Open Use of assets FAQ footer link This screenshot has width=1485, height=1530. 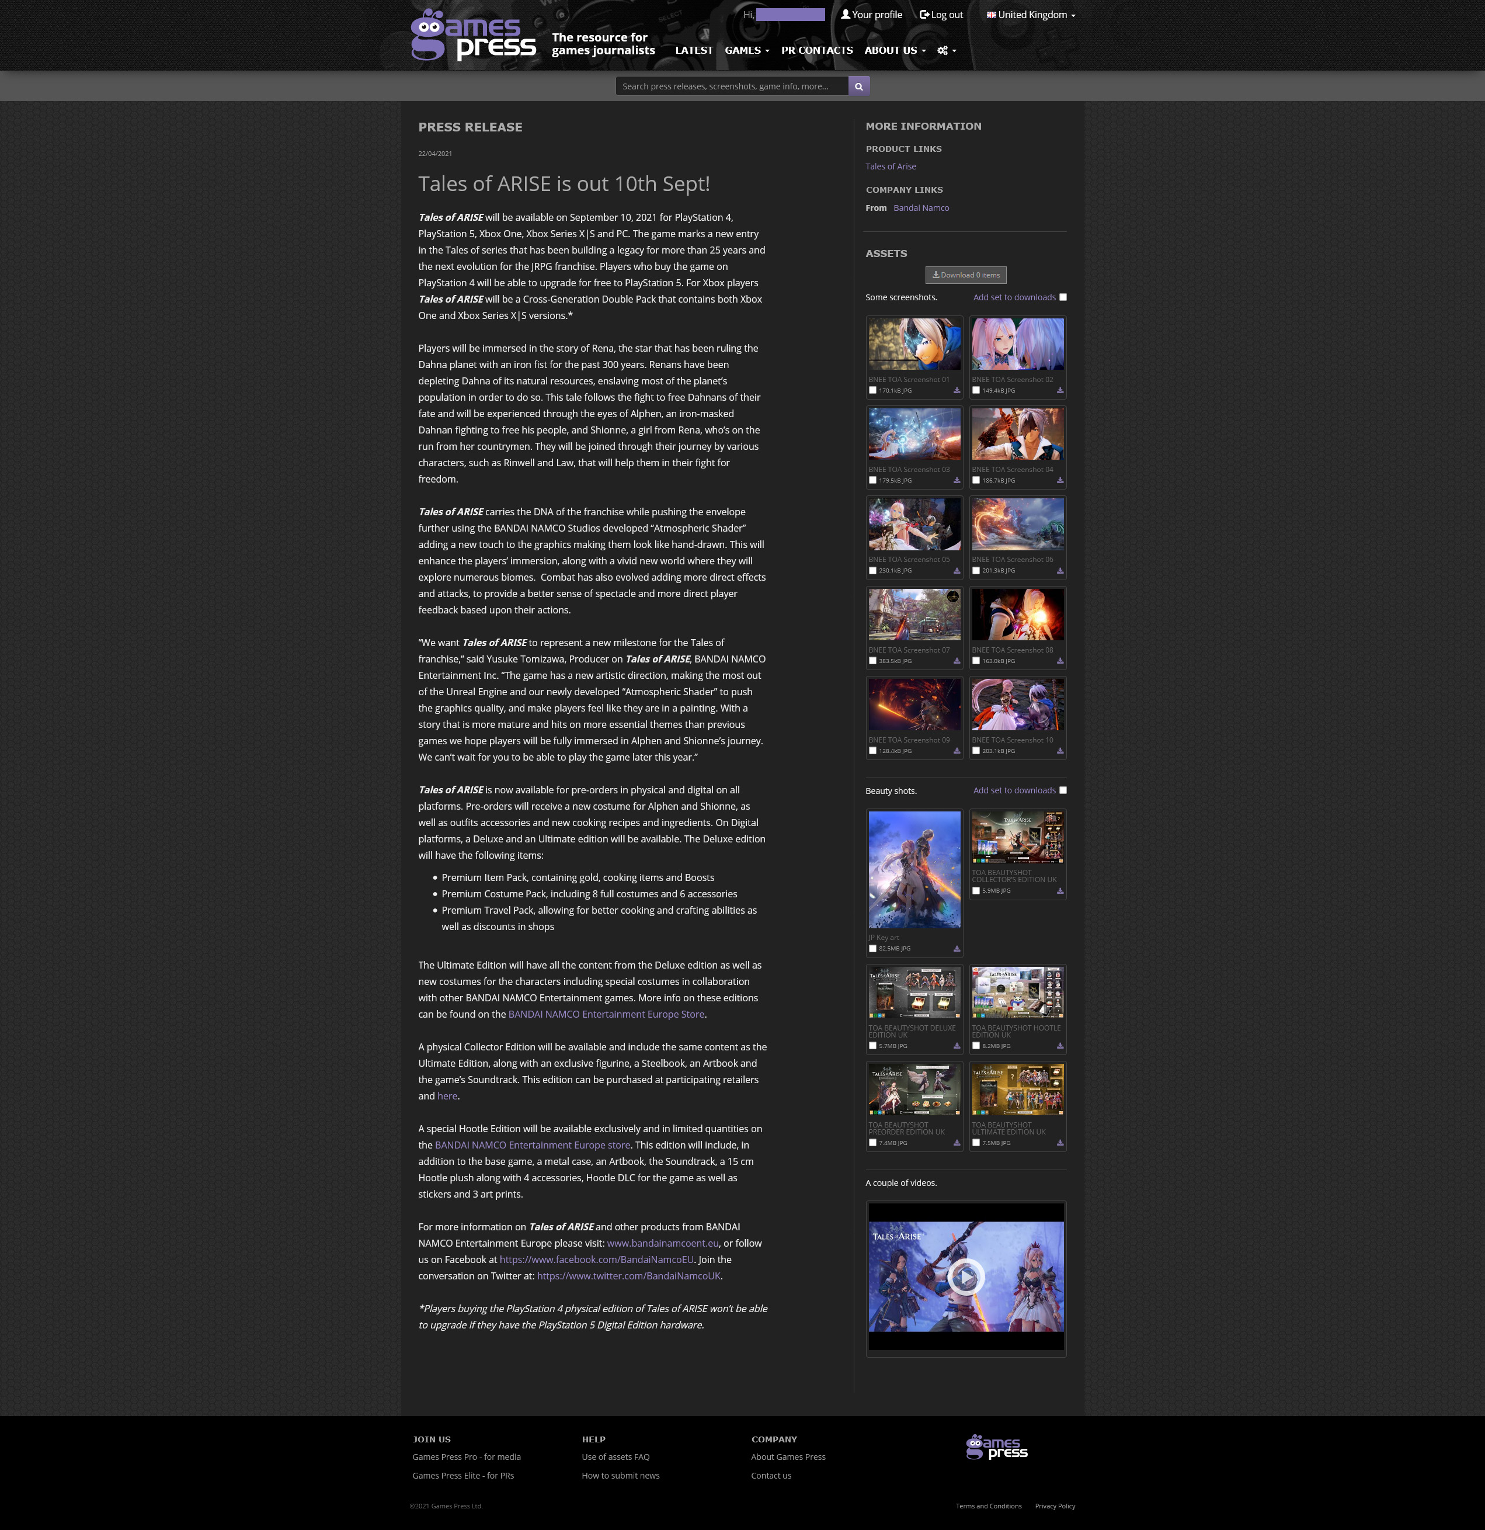pyautogui.click(x=615, y=1456)
